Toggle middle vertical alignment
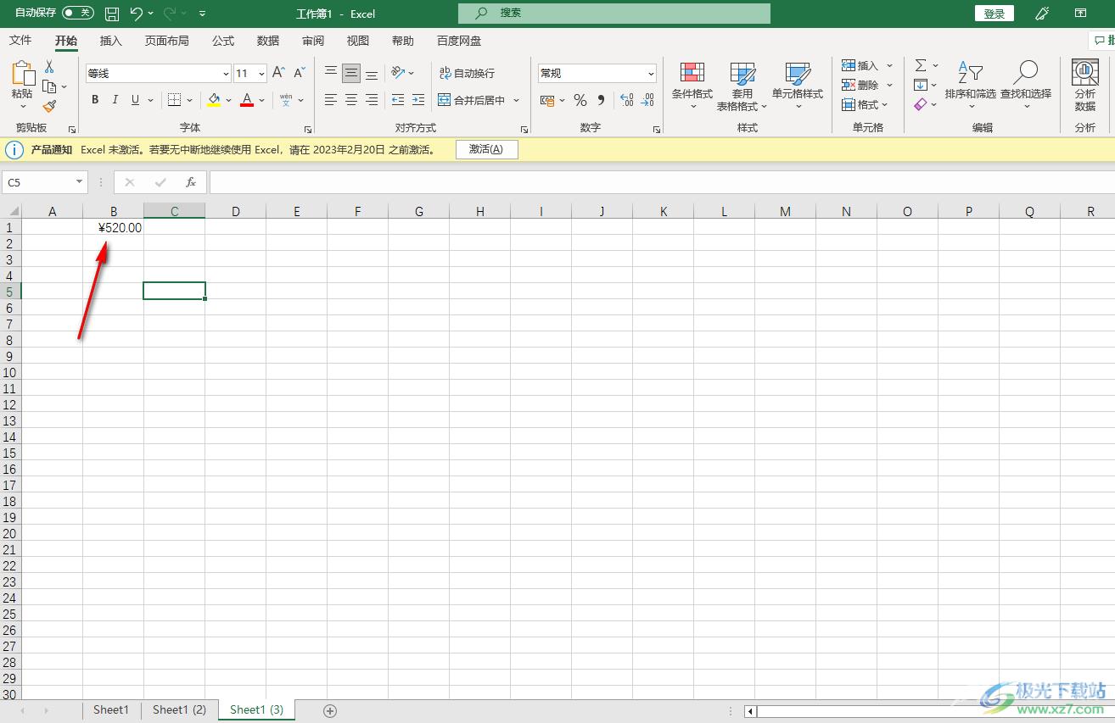Image resolution: width=1115 pixels, height=723 pixels. [351, 73]
